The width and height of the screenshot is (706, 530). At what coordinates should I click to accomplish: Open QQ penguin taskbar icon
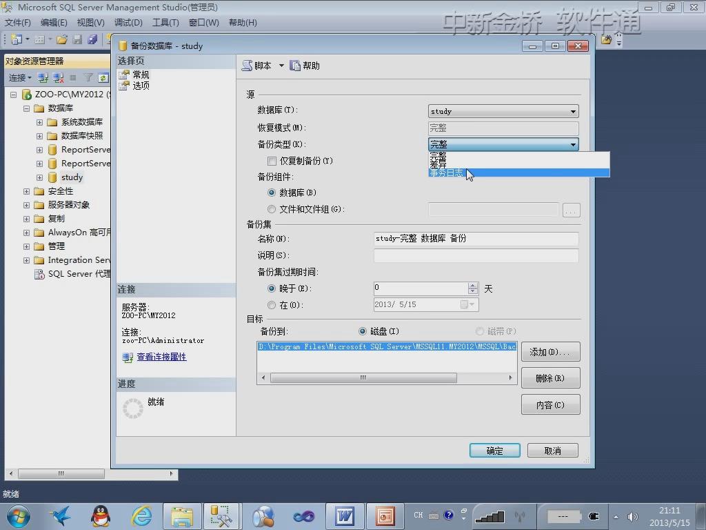tap(101, 516)
